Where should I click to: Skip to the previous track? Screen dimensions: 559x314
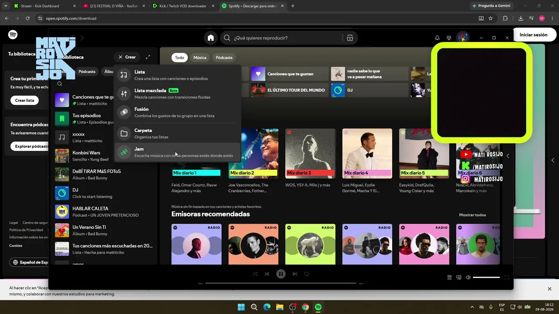coord(267,274)
